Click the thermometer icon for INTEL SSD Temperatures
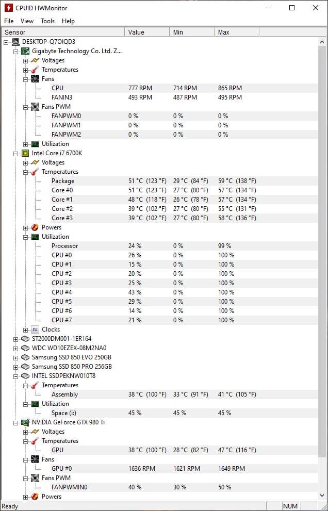 35,385
